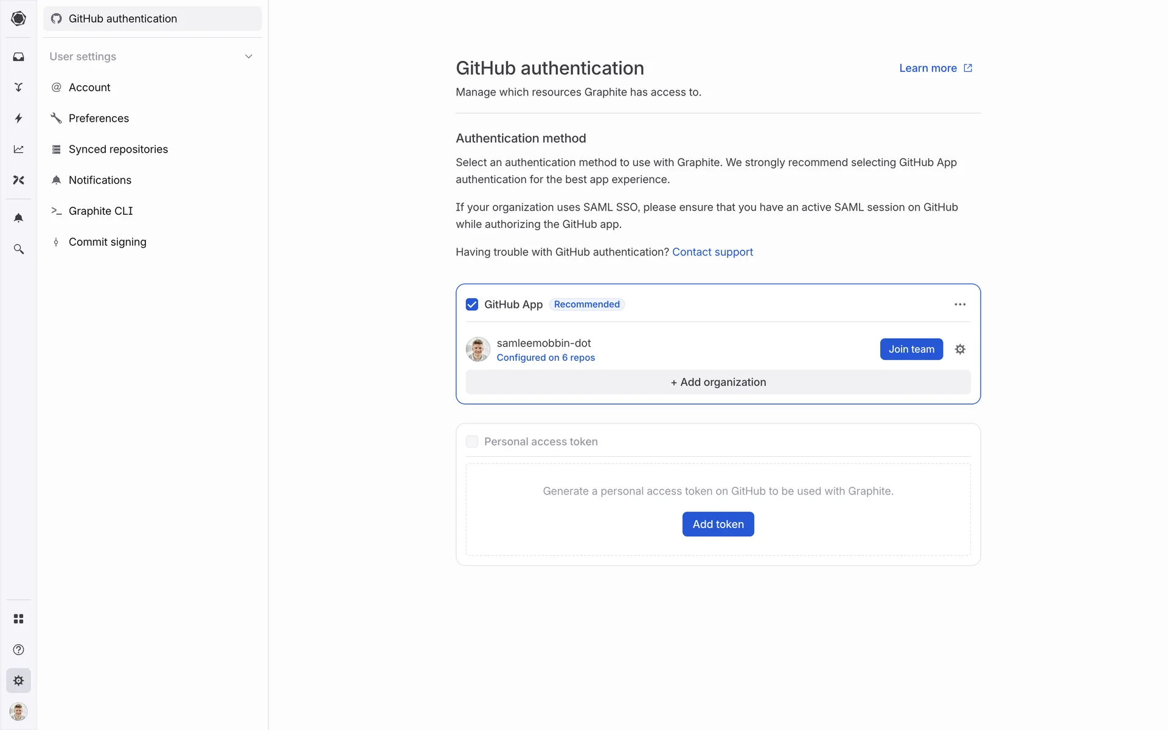Go to Synced repositories settings
This screenshot has width=1168, height=730.
click(x=118, y=149)
